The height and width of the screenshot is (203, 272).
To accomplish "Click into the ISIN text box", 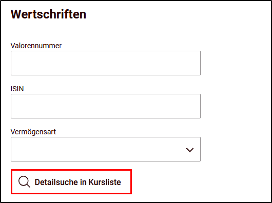I will 106,106.
